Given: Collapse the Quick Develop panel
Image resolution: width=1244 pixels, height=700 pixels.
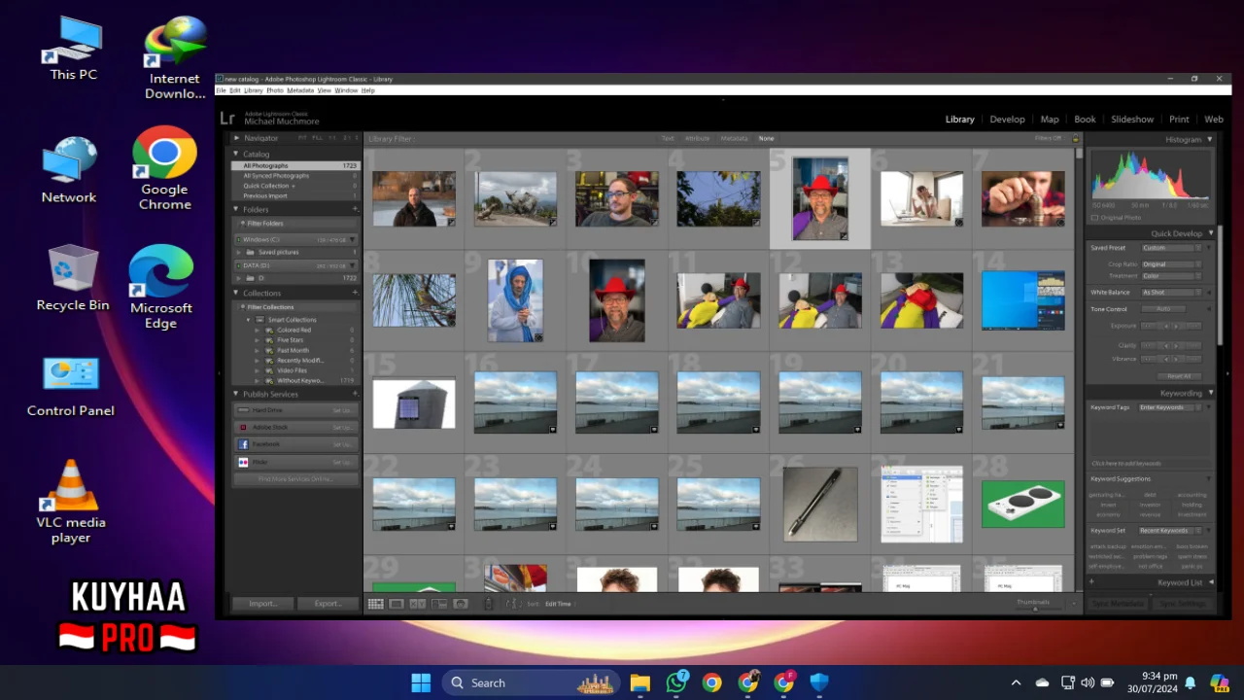Looking at the screenshot, I should (1210, 233).
